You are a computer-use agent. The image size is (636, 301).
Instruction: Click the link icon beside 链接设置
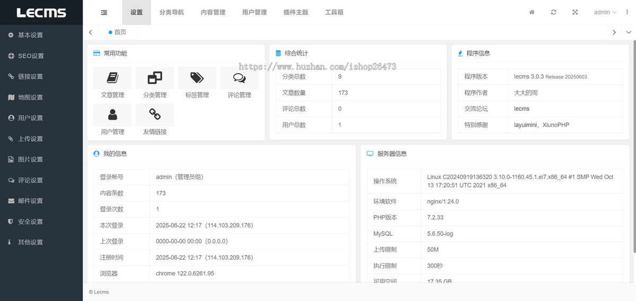(x=11, y=76)
